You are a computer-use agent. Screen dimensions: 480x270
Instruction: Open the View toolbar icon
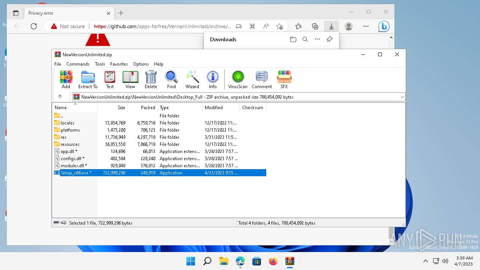pyautogui.click(x=130, y=79)
